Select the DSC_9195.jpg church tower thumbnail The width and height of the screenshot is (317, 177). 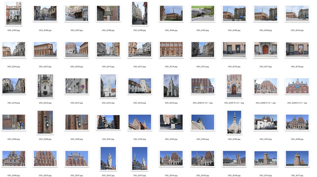pos(234,122)
